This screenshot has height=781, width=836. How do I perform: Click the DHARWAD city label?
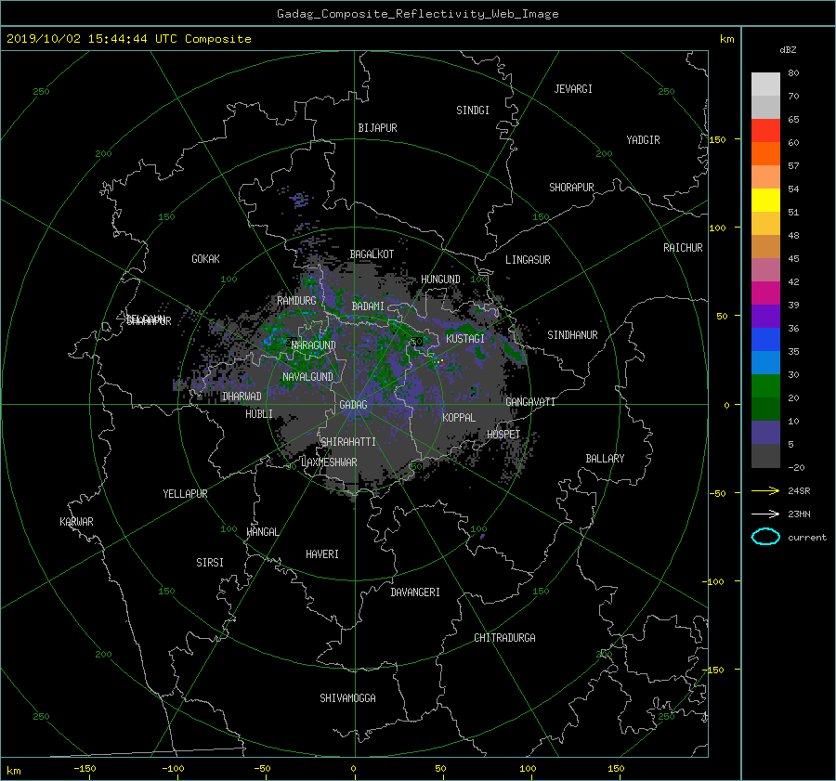(242, 397)
